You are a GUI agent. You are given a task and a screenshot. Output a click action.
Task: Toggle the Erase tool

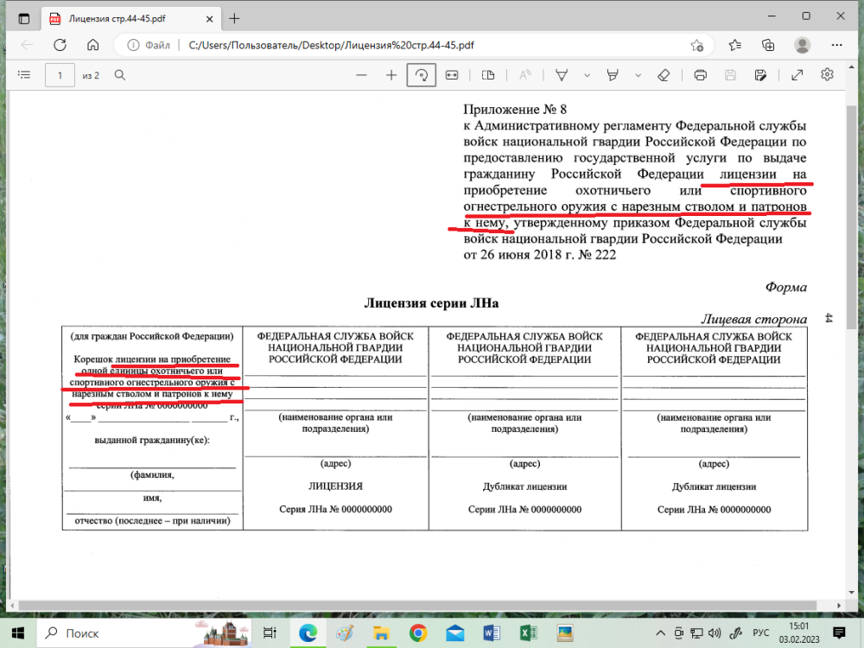point(664,75)
